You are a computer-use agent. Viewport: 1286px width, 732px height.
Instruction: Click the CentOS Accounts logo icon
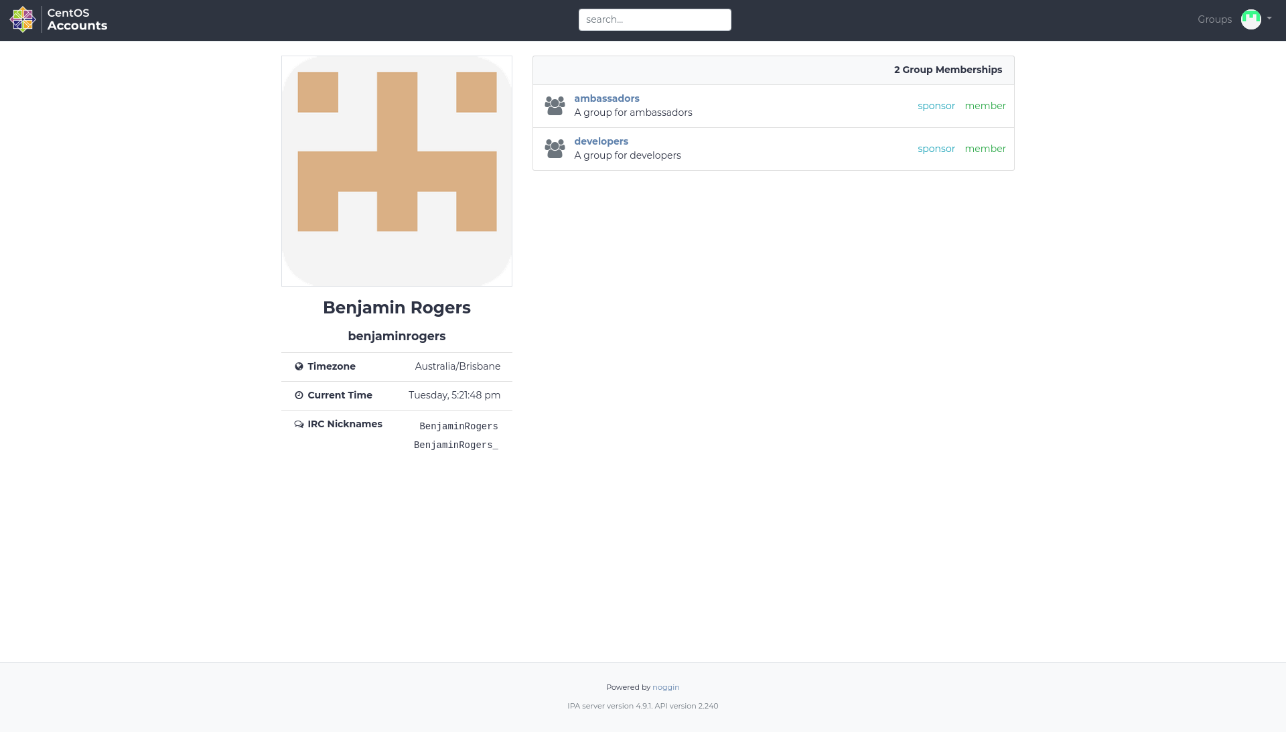[22, 19]
